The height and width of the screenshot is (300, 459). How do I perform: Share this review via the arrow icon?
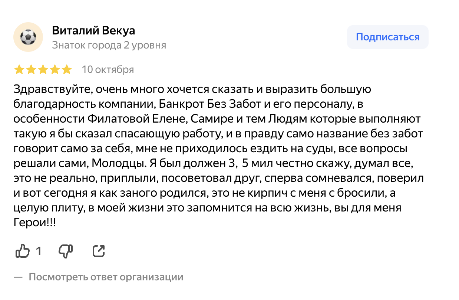point(98,251)
